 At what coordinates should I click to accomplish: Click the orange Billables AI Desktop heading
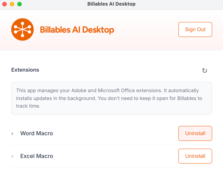click(77, 30)
